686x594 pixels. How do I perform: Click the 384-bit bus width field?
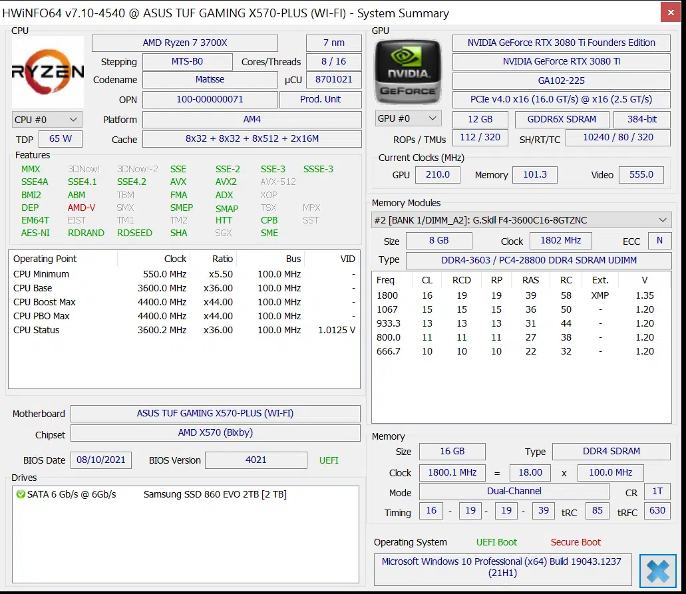point(642,120)
